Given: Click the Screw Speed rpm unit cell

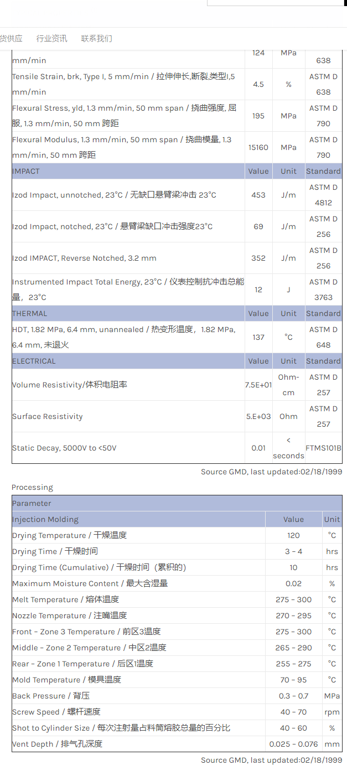Looking at the screenshot, I should [332, 712].
